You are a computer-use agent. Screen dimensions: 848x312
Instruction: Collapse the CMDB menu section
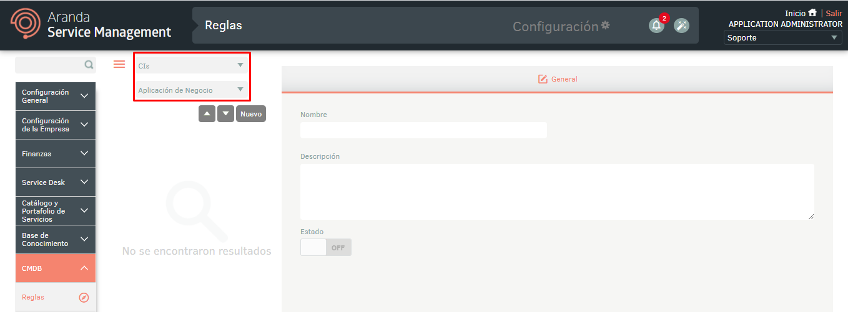pos(56,268)
